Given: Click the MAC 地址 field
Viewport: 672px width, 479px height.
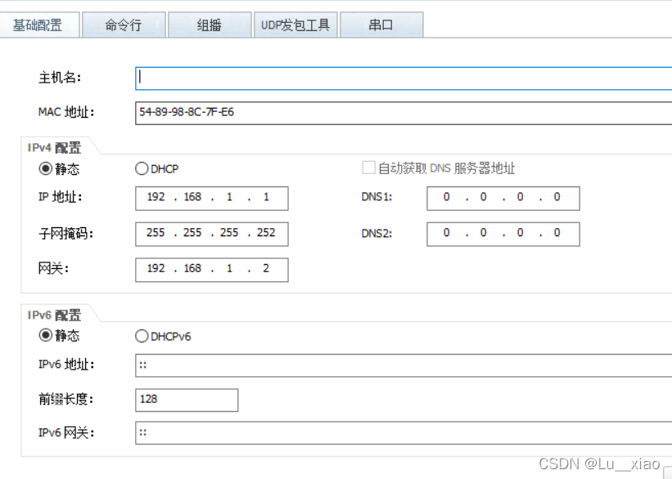Looking at the screenshot, I should [404, 113].
